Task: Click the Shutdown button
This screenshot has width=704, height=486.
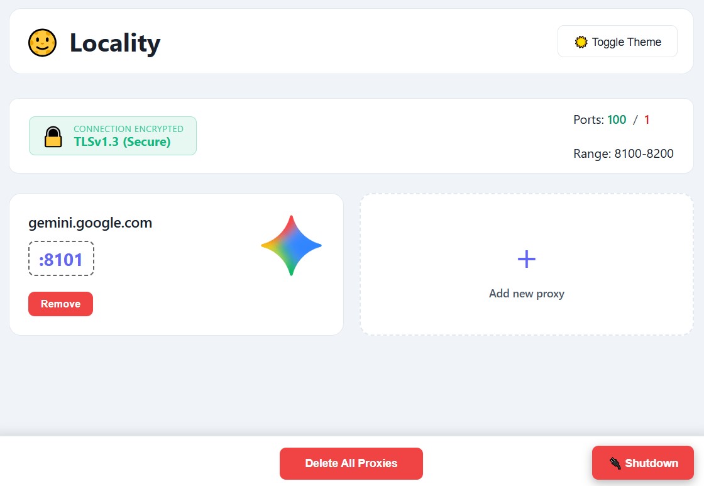Action: [642, 463]
